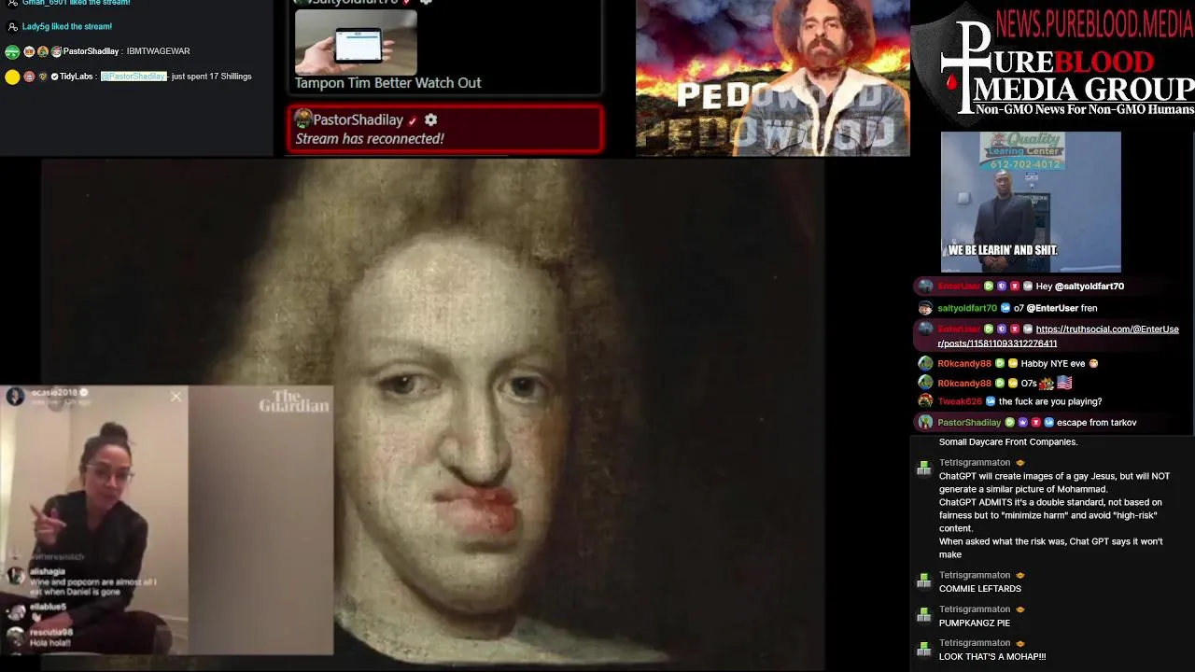Click PastorShadilay's avatar in the reconnect notice

point(303,119)
